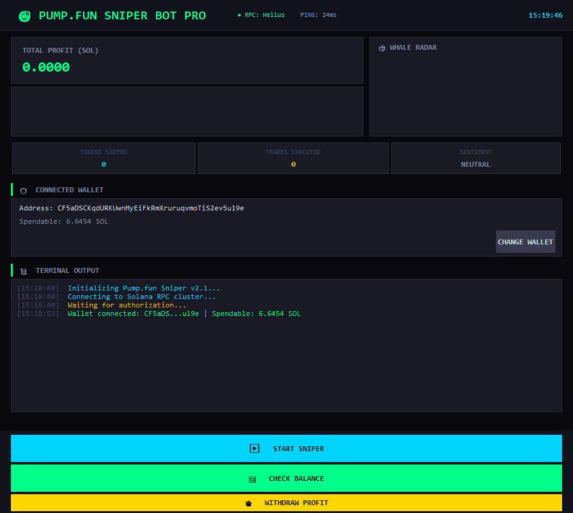Click the clock showing 15:19:46
The image size is (573, 513).
pyautogui.click(x=545, y=15)
